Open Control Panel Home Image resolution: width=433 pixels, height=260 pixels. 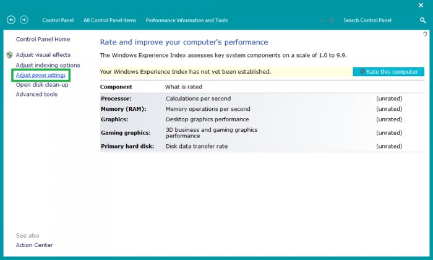point(43,39)
